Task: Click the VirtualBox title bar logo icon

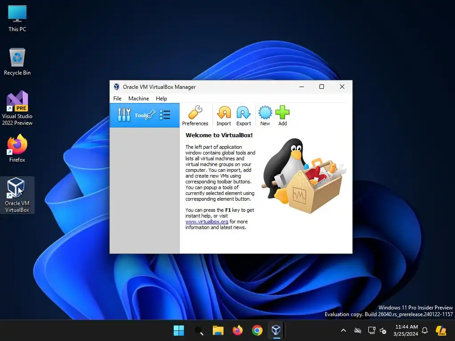Action: [117, 87]
